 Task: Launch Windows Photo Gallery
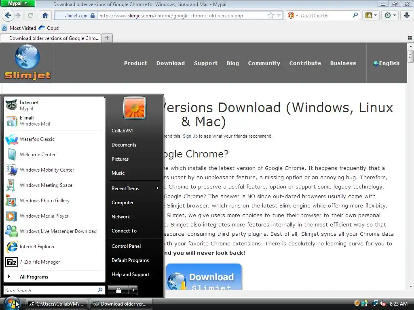tap(54, 200)
